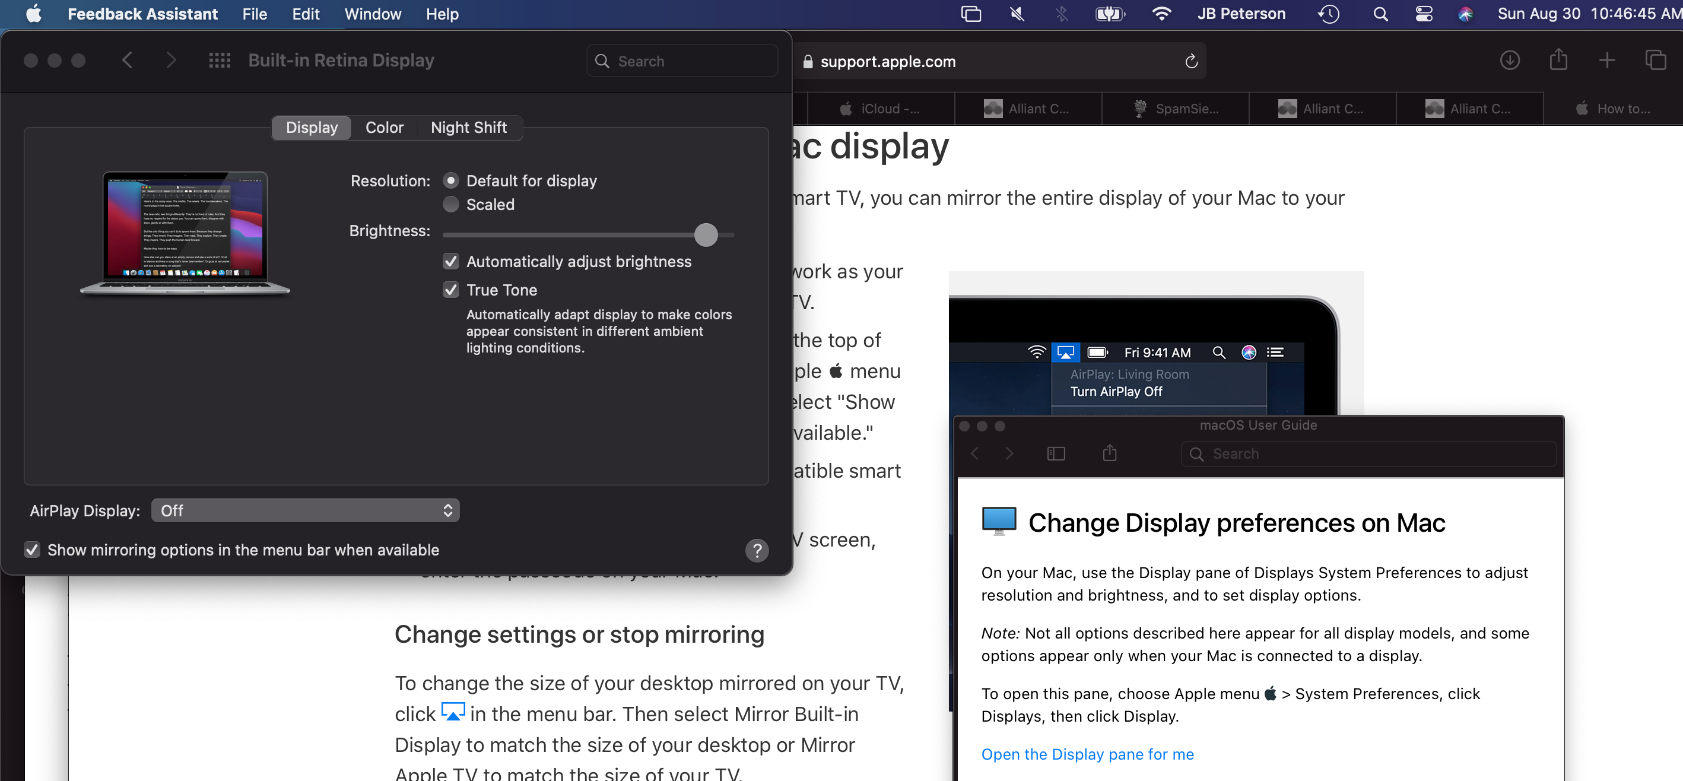Click the System Preferences search field
The height and width of the screenshot is (781, 1683).
pyautogui.click(x=682, y=61)
